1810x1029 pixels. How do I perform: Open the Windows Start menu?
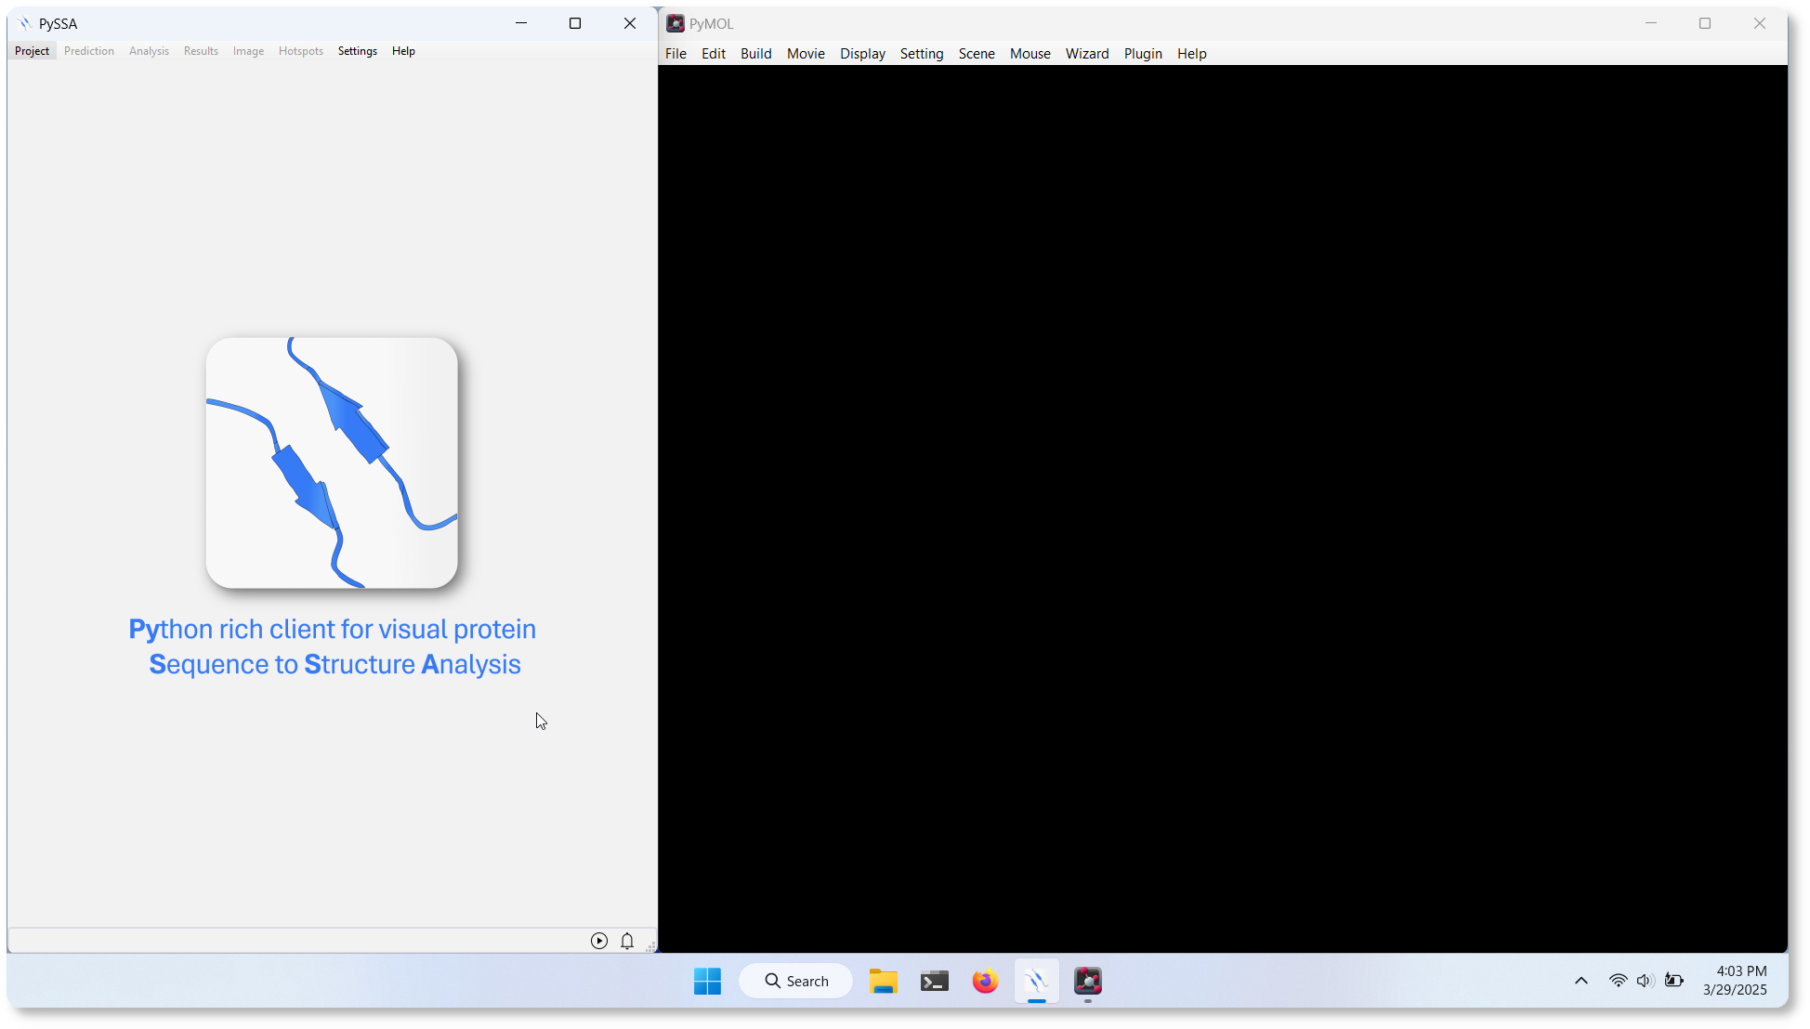click(x=707, y=981)
